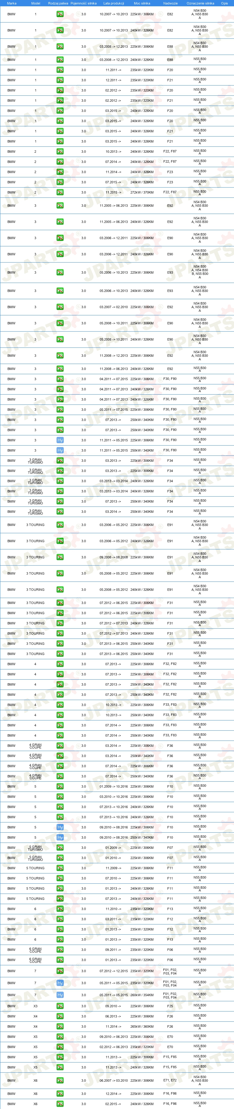Click hybrid icon in series 5 09.2010 250kW row
Image resolution: width=234 pixels, height=1109 pixels.
(x=60, y=837)
